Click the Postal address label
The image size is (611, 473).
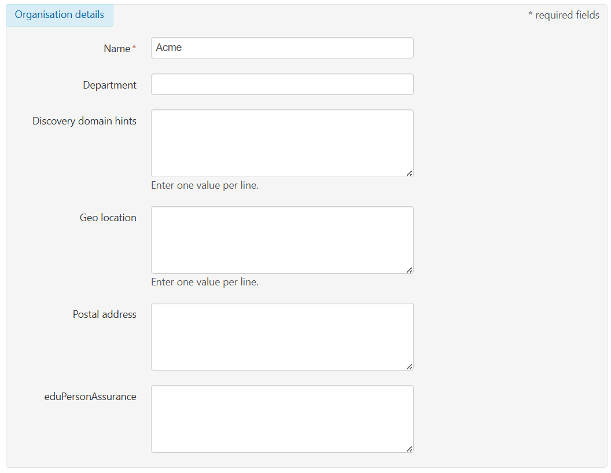[x=104, y=314]
